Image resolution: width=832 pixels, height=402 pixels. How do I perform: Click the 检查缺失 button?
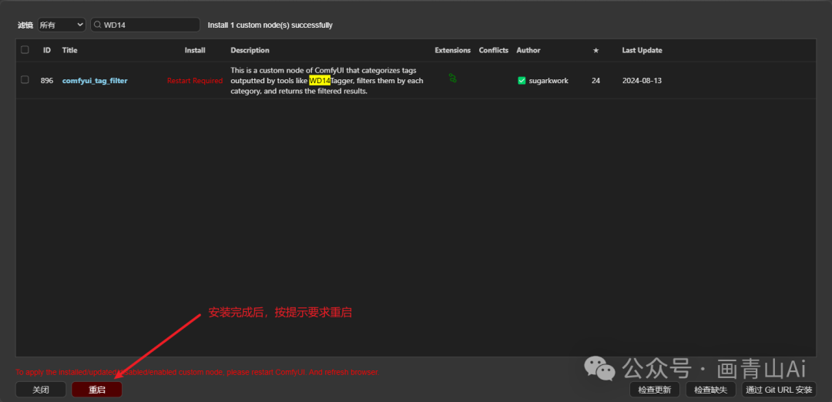click(710, 390)
